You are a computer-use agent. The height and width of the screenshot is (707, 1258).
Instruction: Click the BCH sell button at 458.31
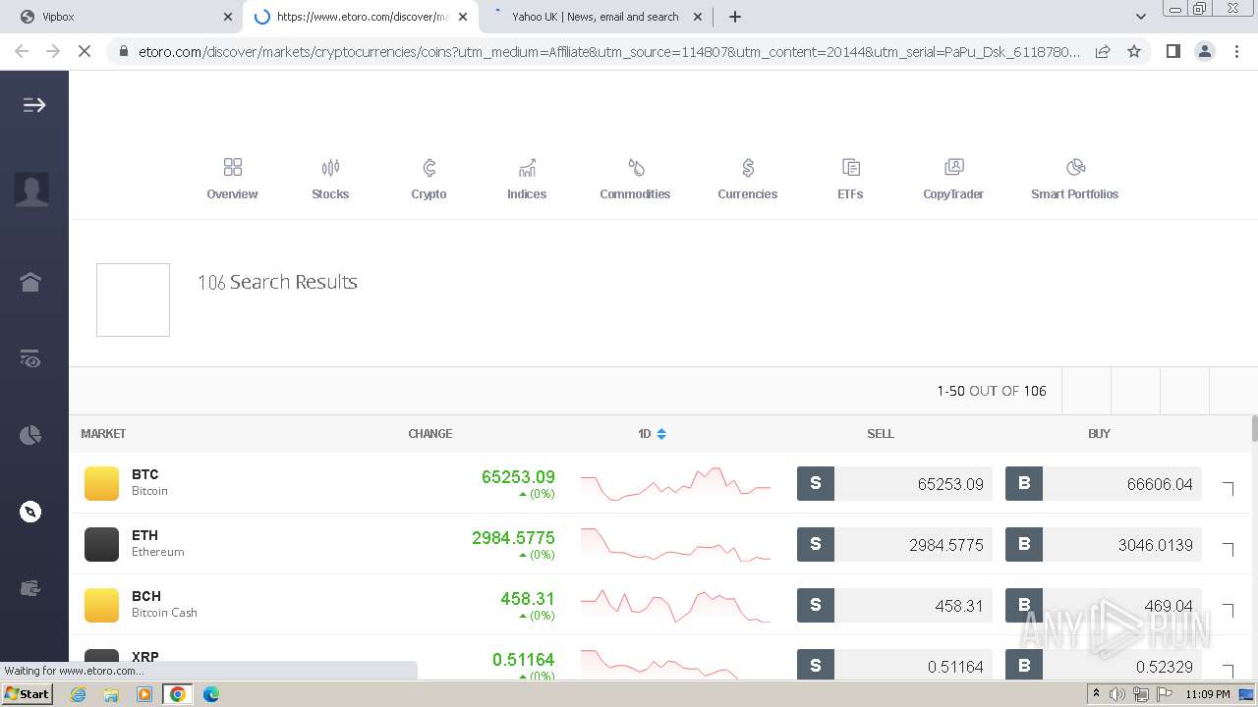click(894, 605)
